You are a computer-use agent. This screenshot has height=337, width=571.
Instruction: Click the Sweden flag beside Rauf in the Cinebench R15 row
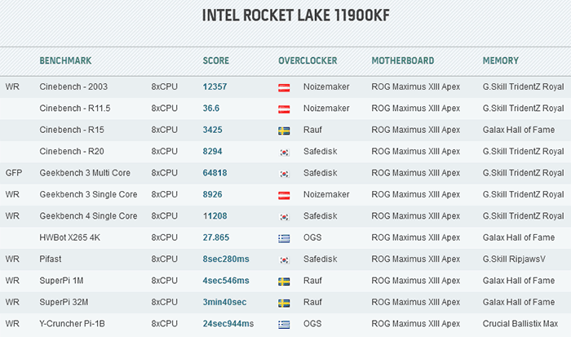click(284, 131)
